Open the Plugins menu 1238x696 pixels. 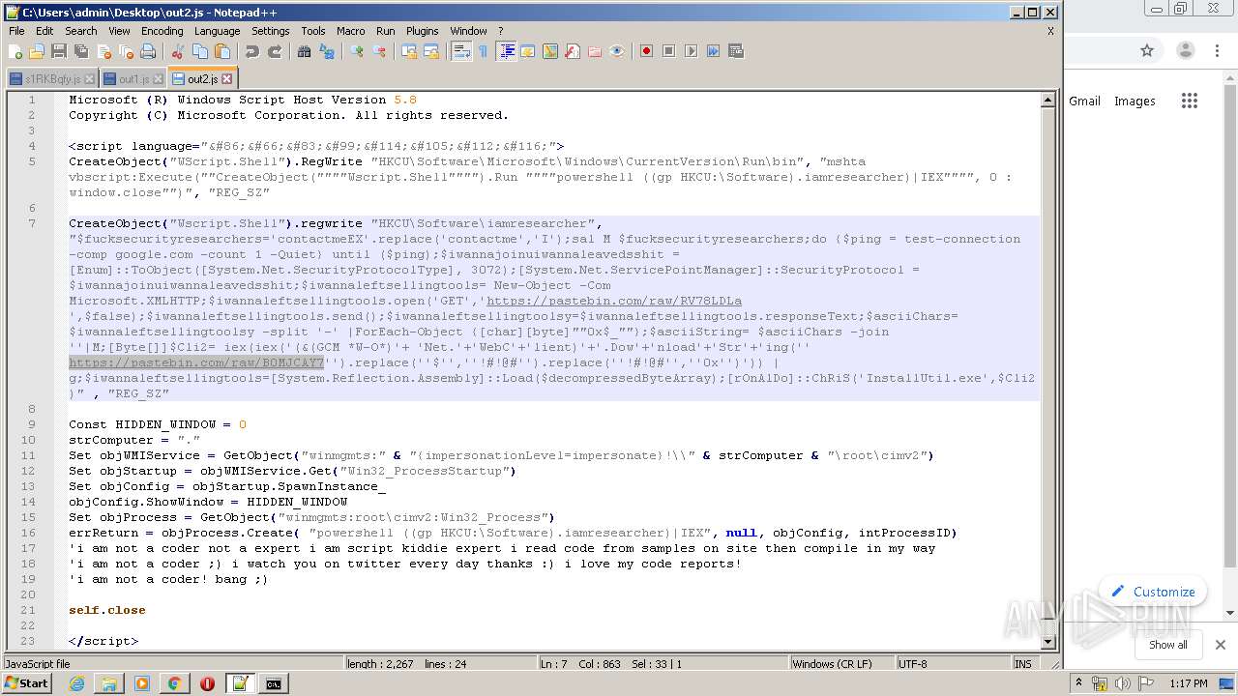[x=422, y=31]
